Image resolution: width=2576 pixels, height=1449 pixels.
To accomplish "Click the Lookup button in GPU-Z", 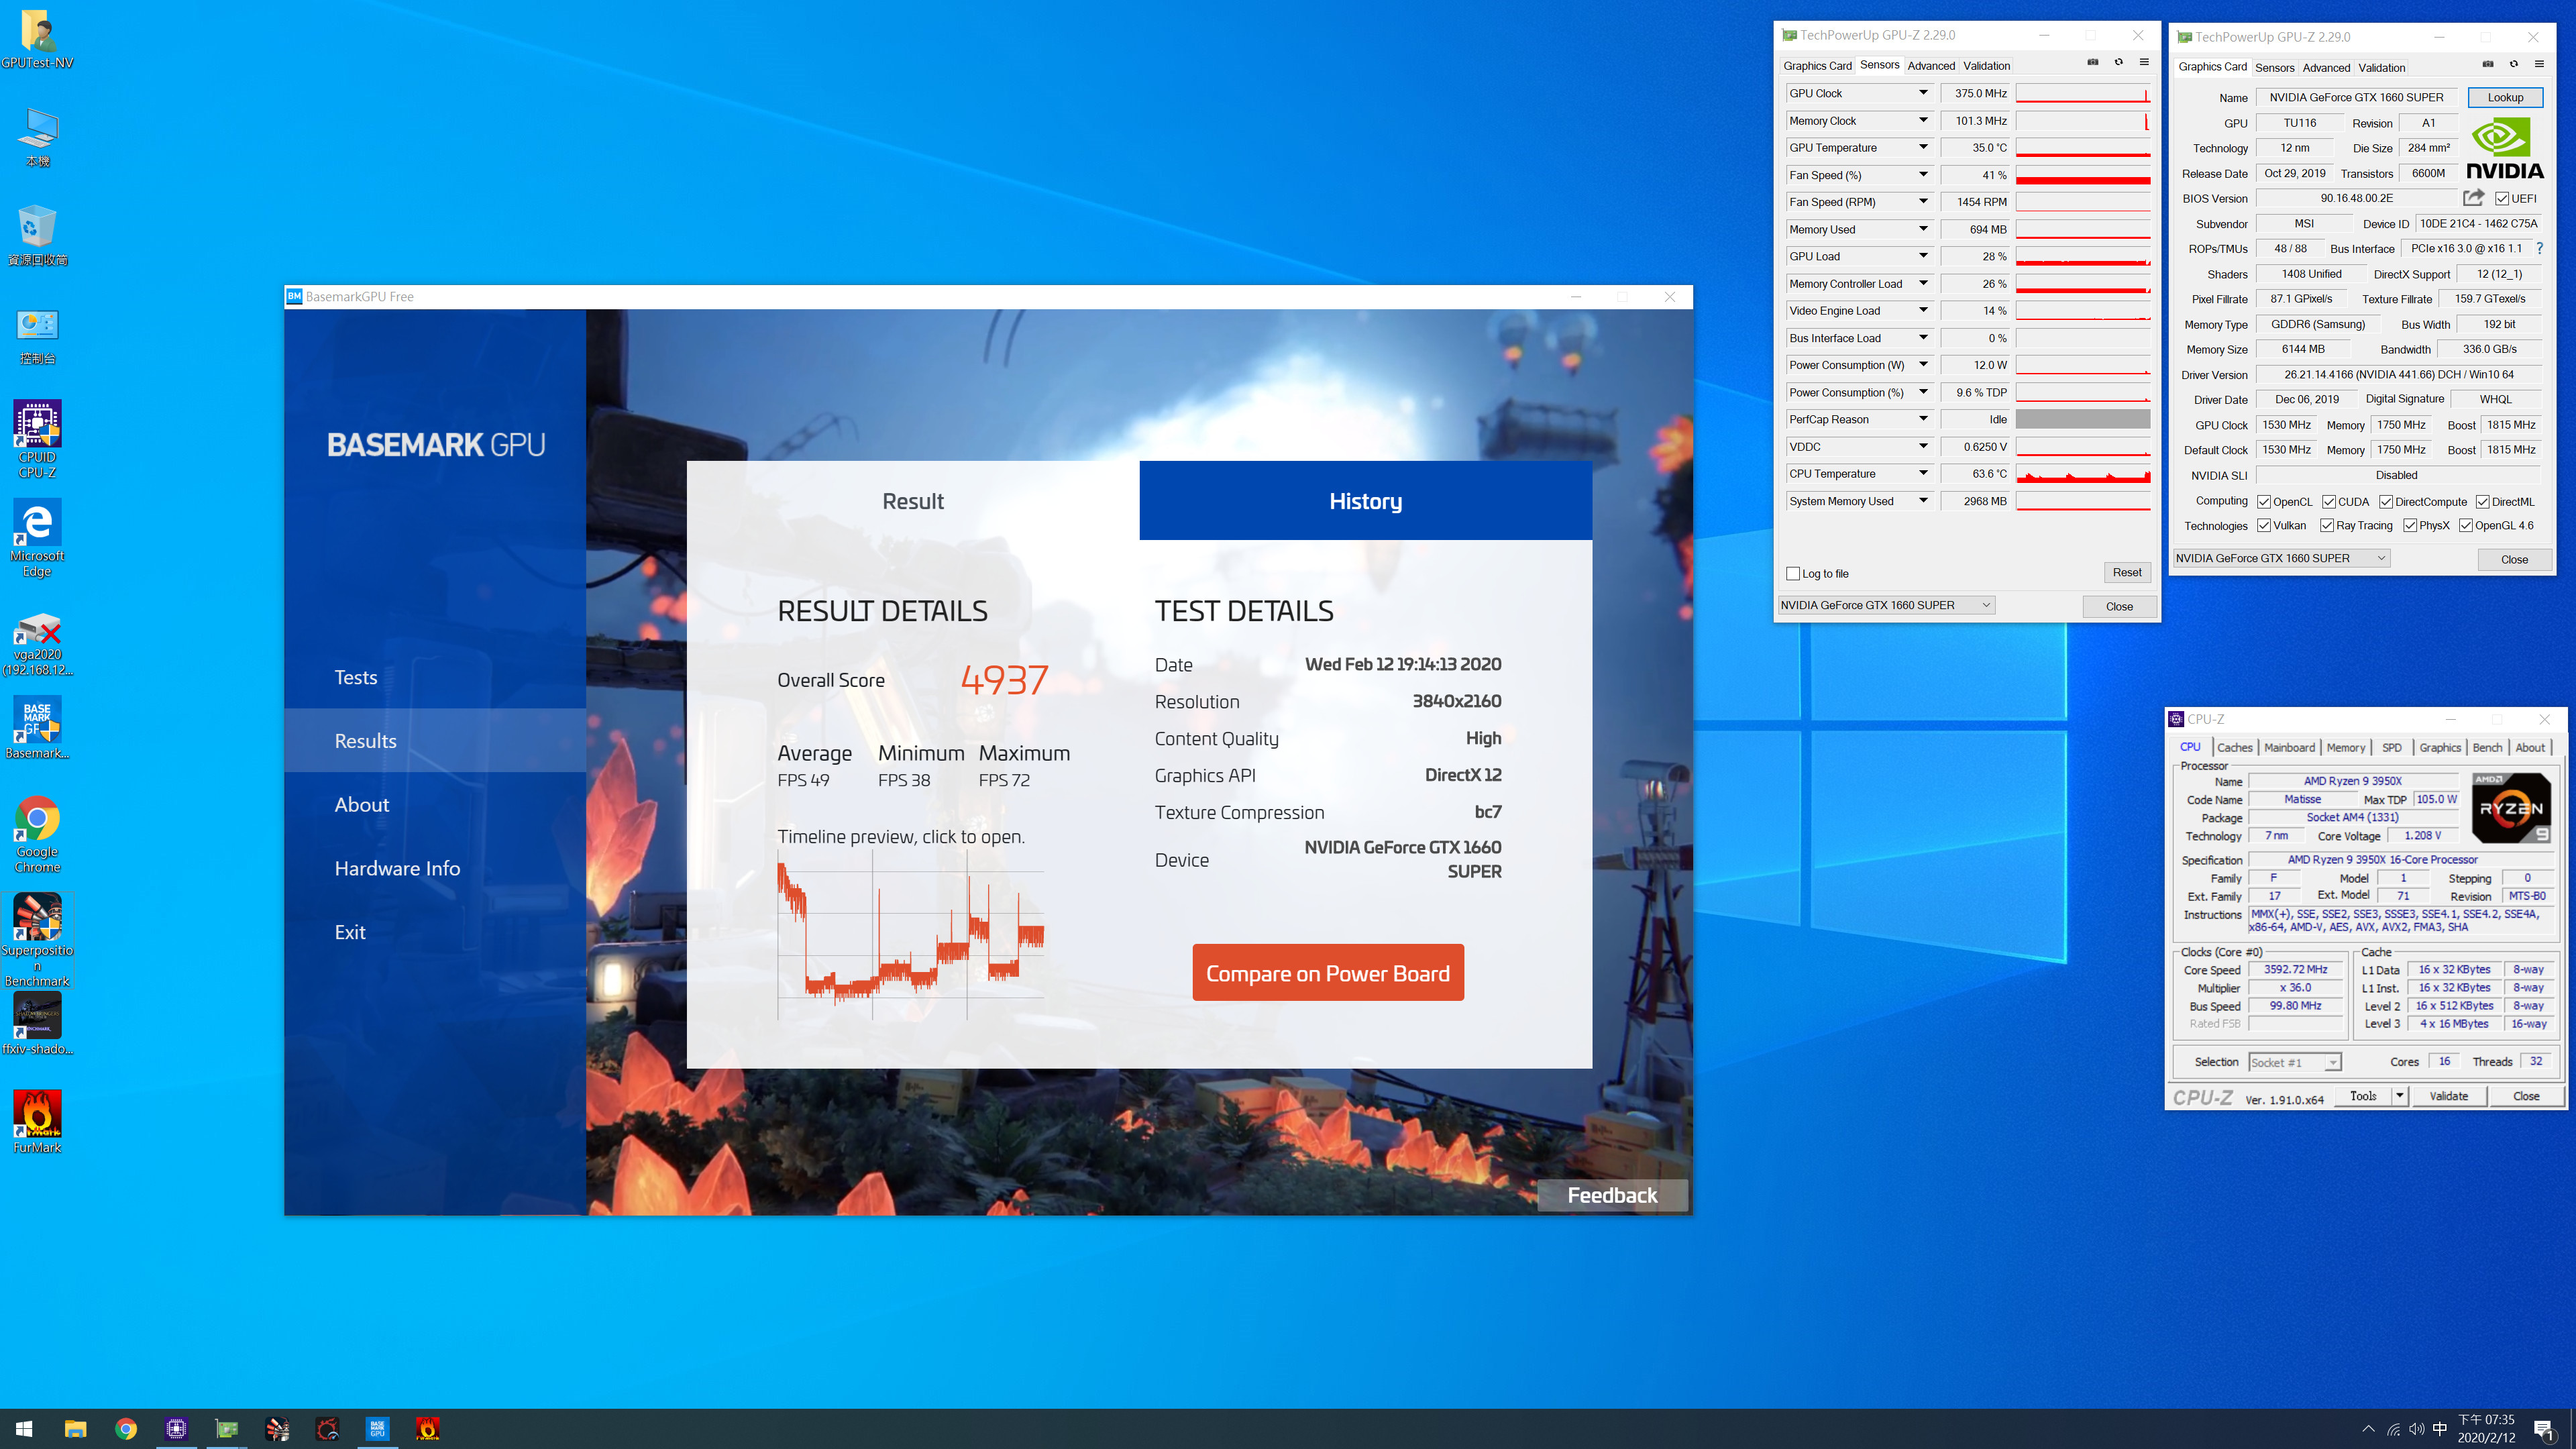I will [2505, 97].
